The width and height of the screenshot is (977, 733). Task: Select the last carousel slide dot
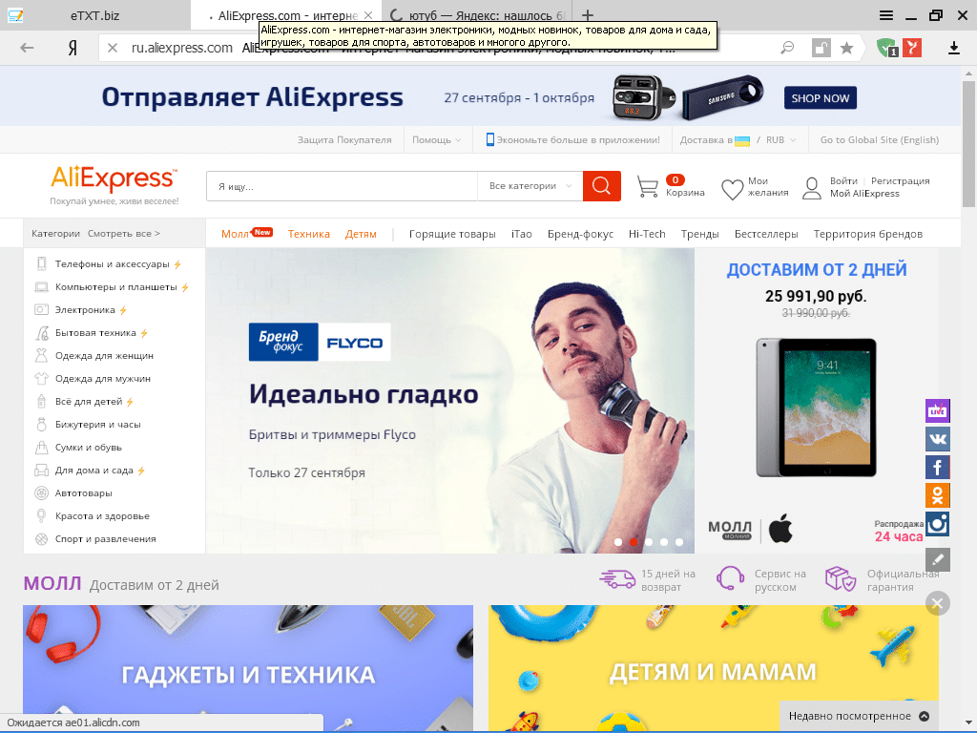click(x=679, y=542)
